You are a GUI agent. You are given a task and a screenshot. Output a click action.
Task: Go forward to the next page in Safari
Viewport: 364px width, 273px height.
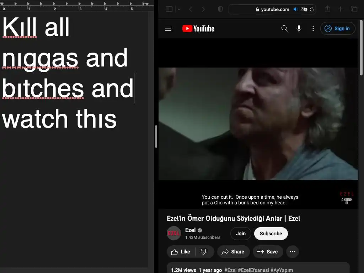[x=203, y=9]
